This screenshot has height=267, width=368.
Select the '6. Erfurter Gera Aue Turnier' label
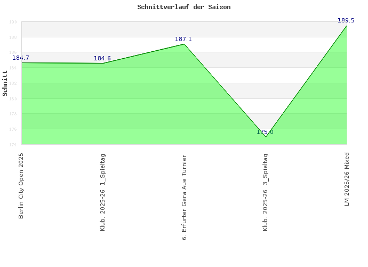click(184, 197)
